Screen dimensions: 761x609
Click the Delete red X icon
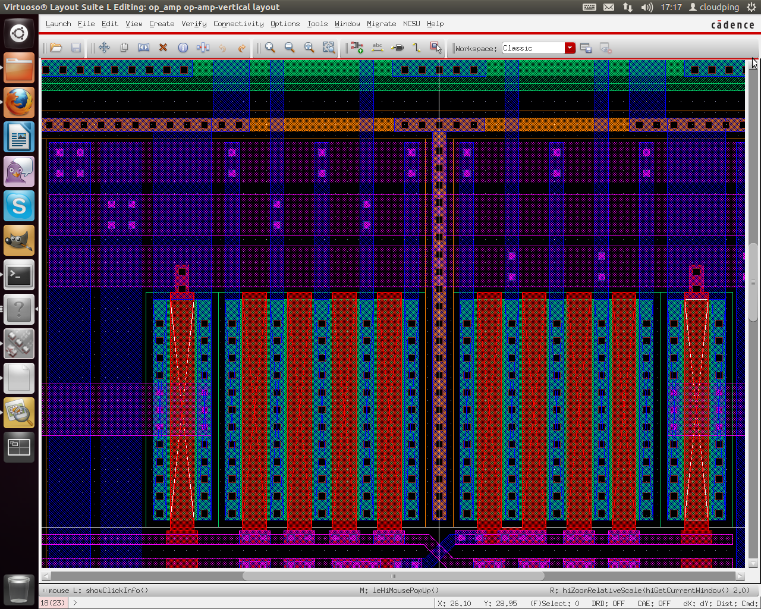163,48
